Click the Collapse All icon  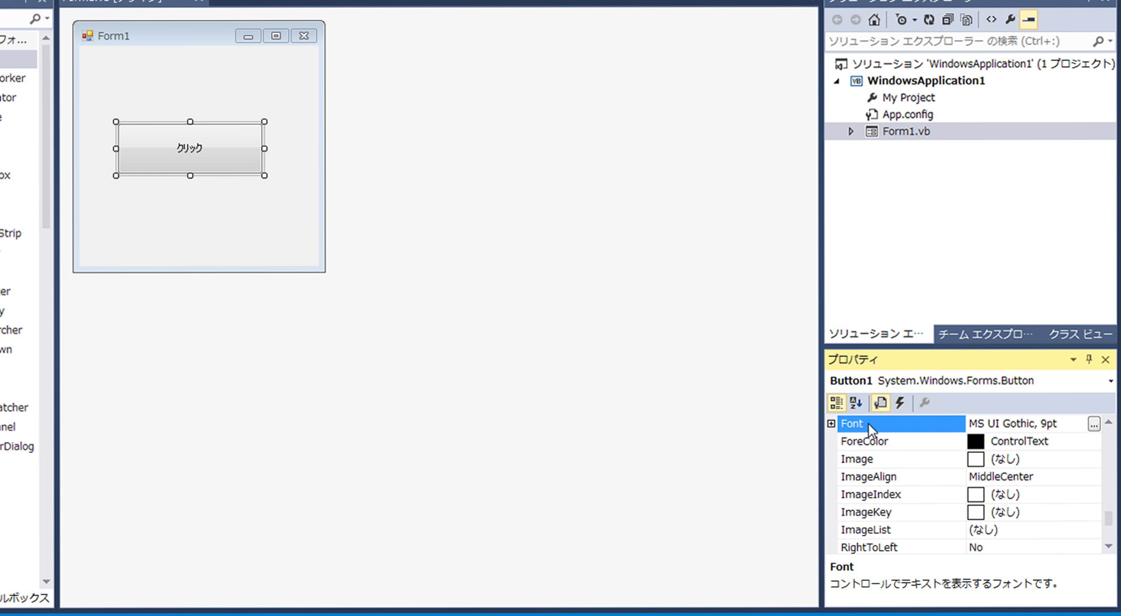(948, 20)
